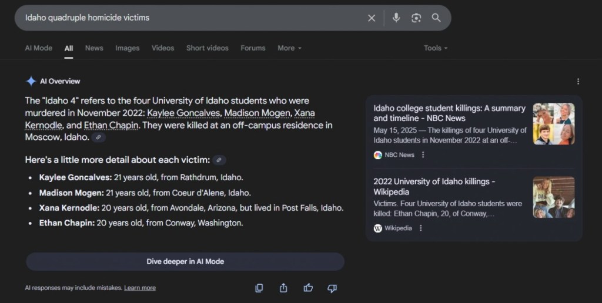This screenshot has width=602, height=303.
Task: Open options menu for NBC News result
Action: (x=423, y=155)
